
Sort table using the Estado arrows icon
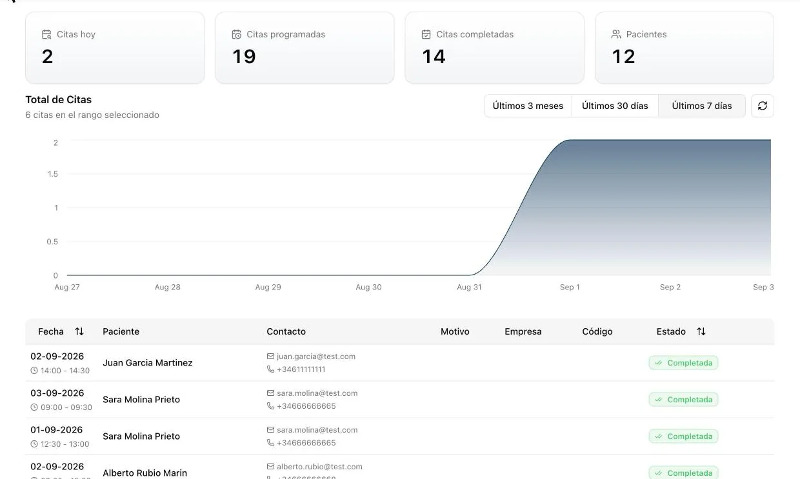[x=701, y=331]
